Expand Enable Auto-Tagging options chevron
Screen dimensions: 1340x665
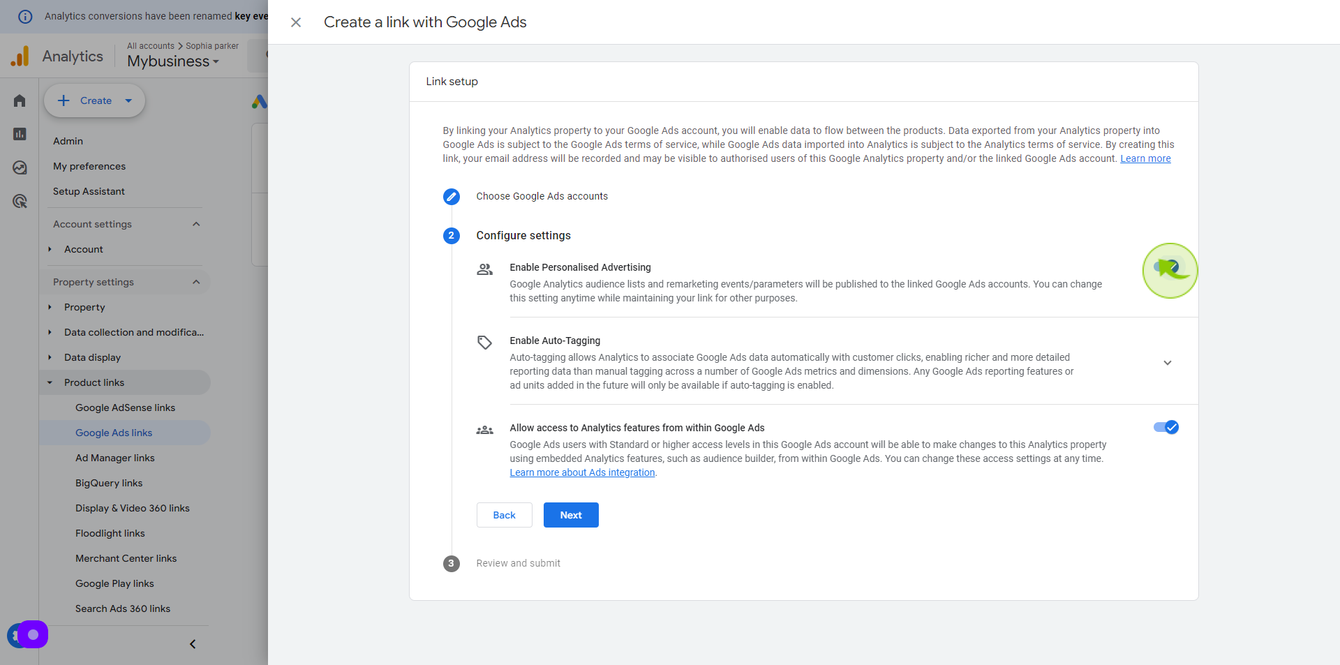(x=1168, y=363)
